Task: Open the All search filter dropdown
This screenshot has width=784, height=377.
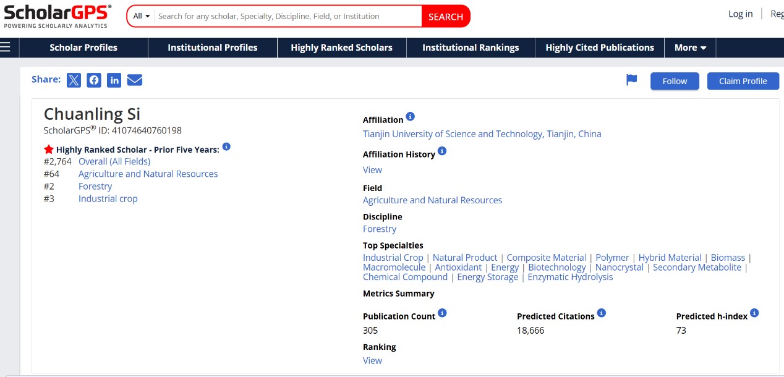Action: click(142, 16)
